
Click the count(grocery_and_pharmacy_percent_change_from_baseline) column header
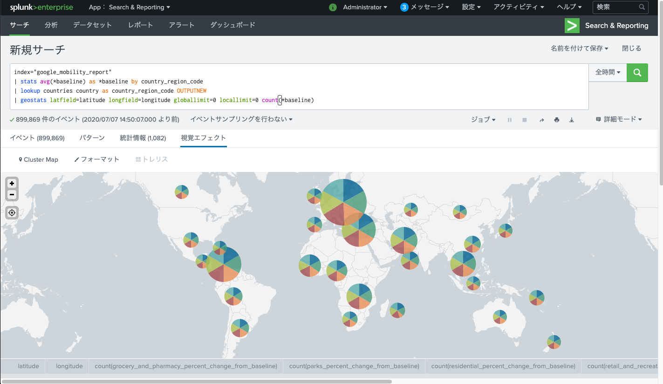coord(186,366)
